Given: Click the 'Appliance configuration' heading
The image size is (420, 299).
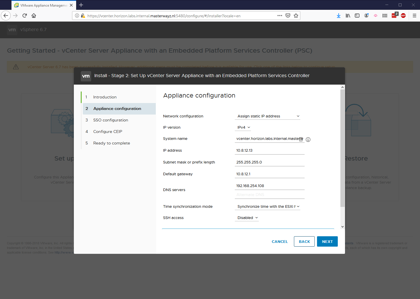Looking at the screenshot, I should click(199, 96).
